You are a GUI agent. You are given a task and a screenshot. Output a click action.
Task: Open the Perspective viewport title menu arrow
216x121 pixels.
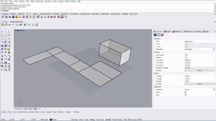coord(24,31)
